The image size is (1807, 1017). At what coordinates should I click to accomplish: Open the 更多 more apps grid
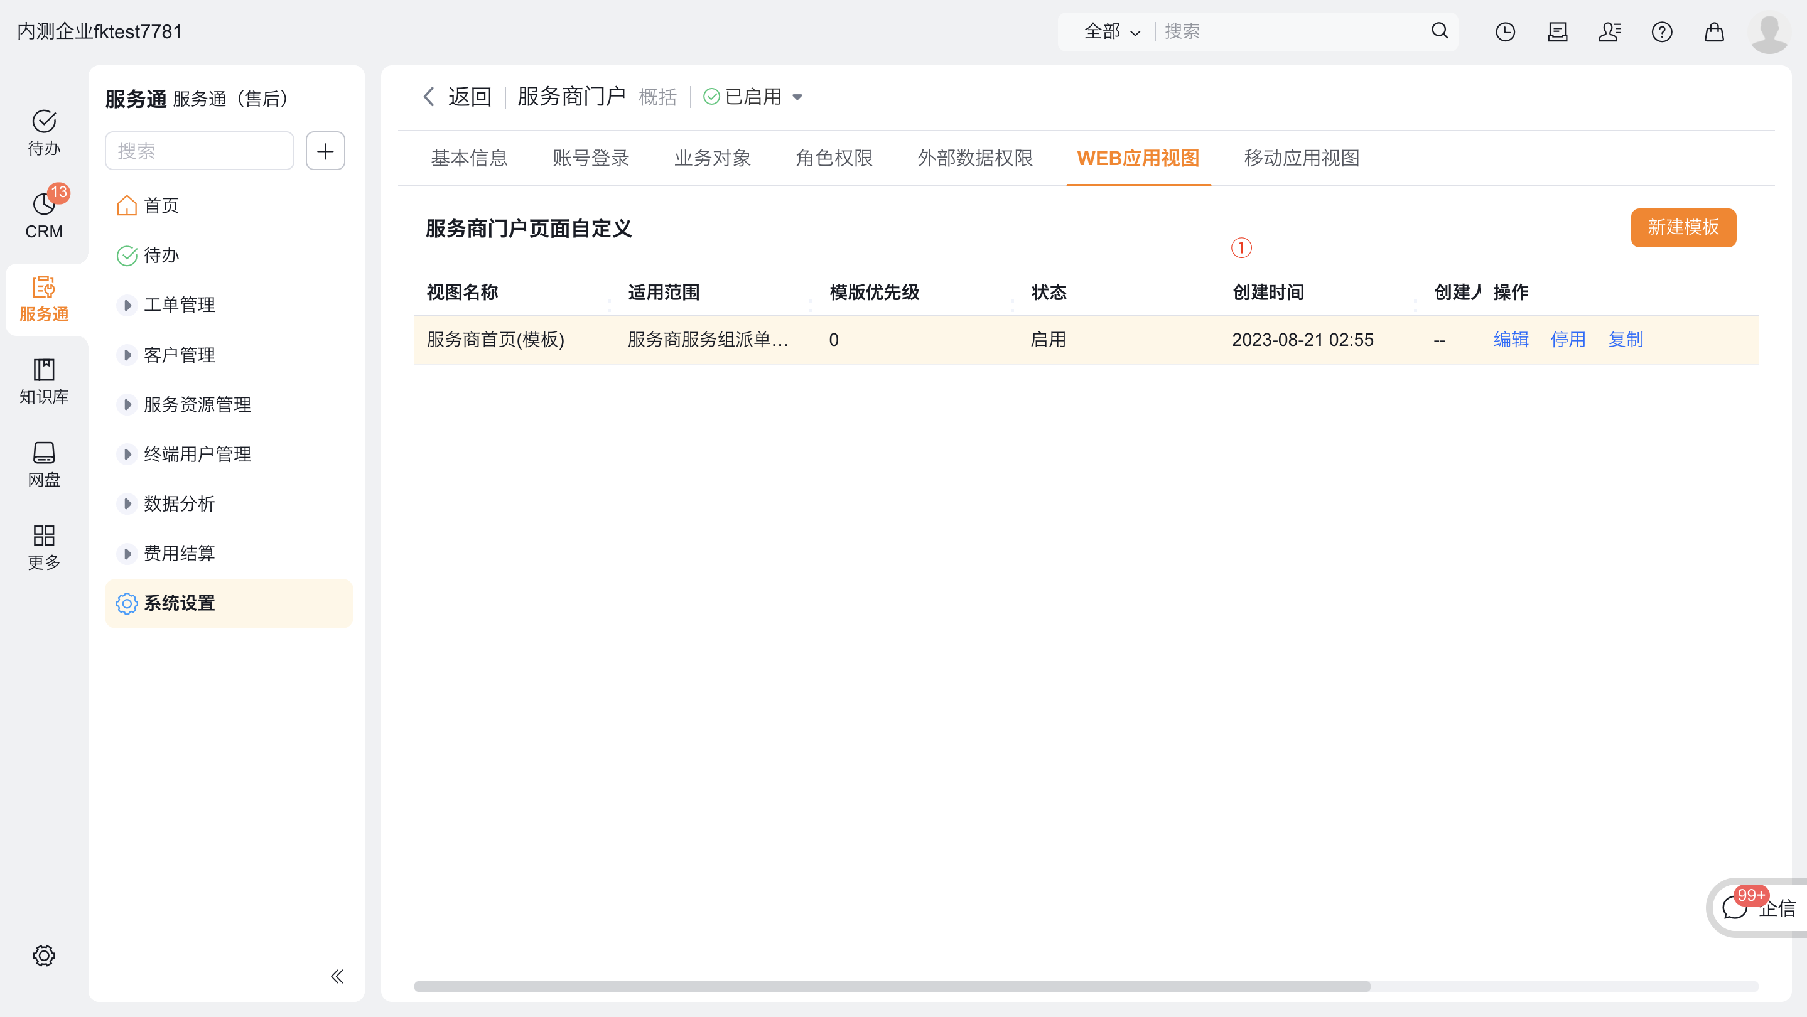point(43,546)
